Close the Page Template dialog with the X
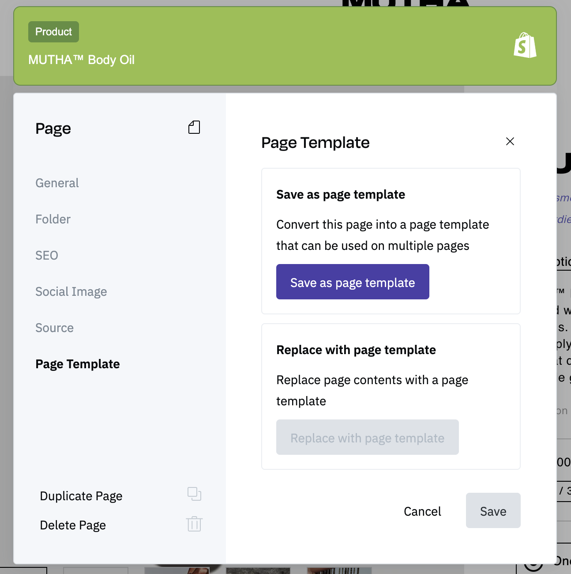 tap(510, 141)
